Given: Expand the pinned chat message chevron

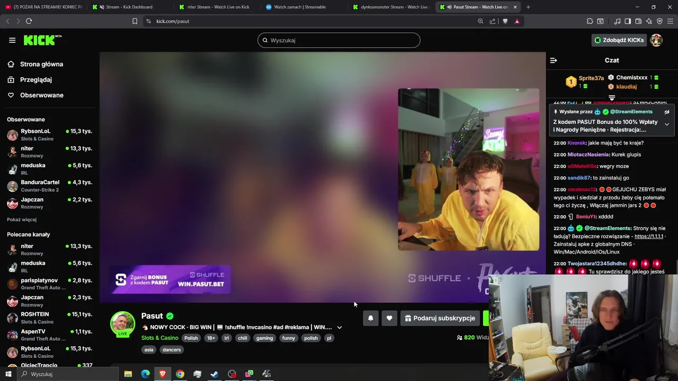Looking at the screenshot, I should [x=667, y=124].
